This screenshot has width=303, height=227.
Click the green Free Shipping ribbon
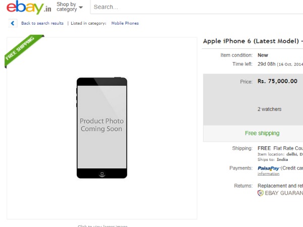point(23,51)
